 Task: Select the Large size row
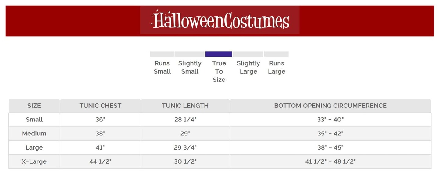tap(34, 148)
